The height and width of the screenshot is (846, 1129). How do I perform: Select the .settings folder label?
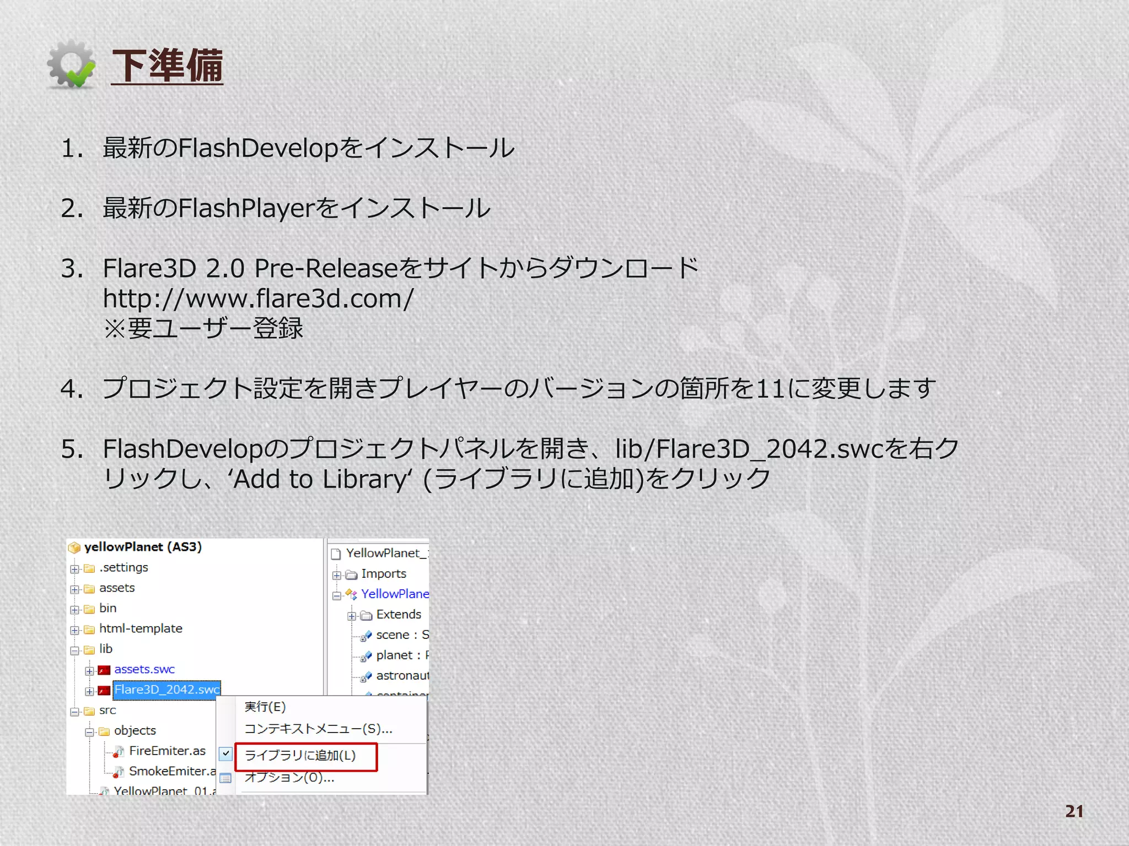click(123, 567)
